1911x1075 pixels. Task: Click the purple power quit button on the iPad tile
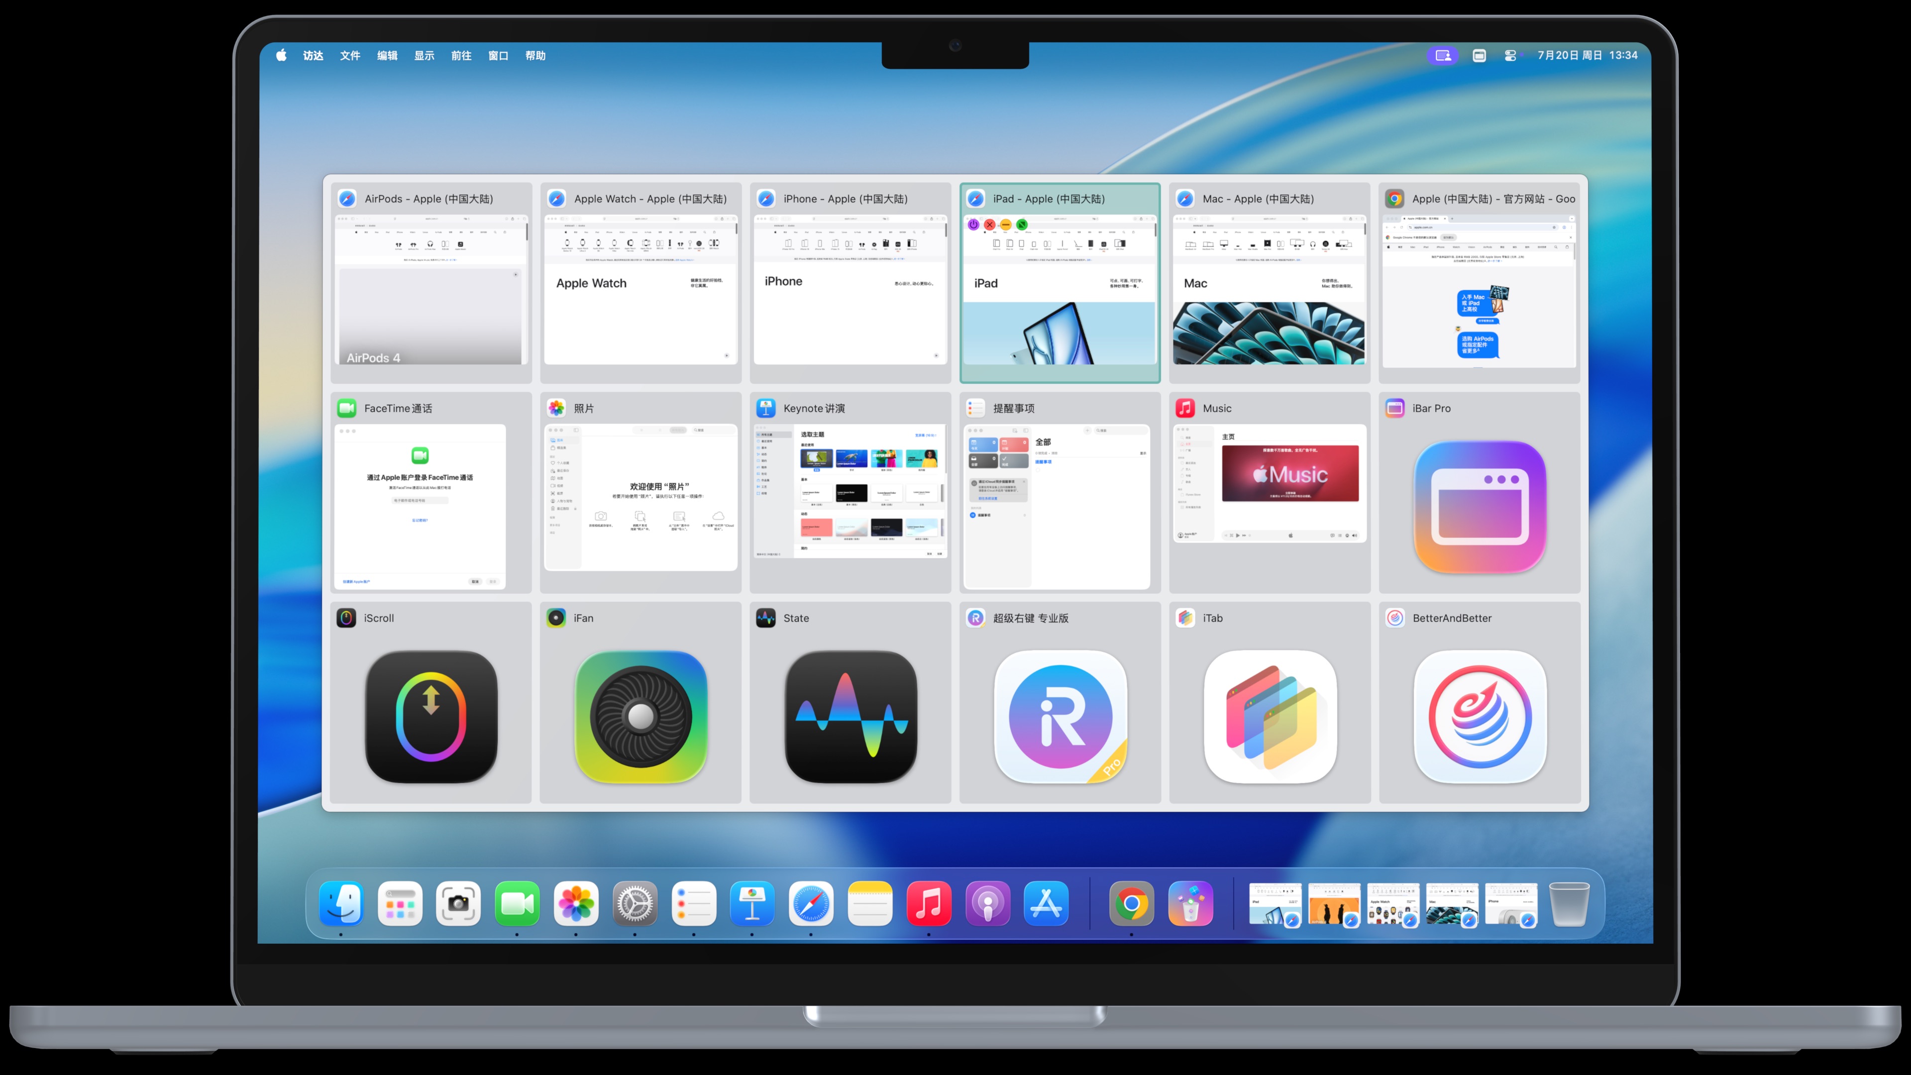pos(973,224)
